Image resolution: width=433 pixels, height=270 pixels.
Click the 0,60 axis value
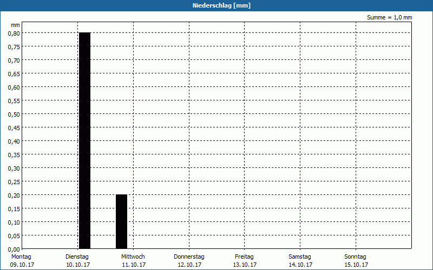14,87
